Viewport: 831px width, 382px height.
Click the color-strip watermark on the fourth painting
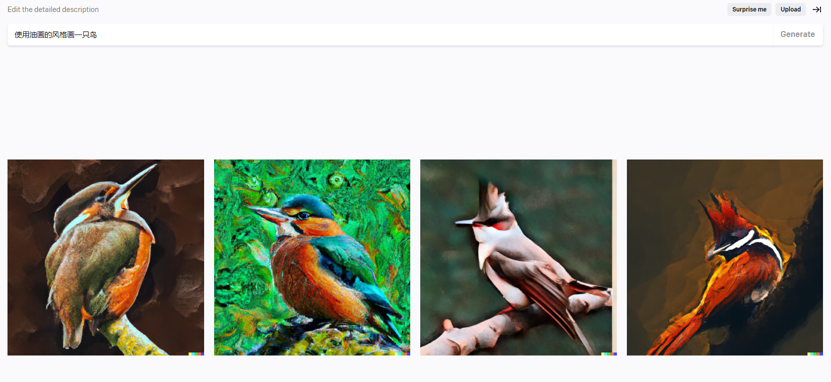pos(815,354)
